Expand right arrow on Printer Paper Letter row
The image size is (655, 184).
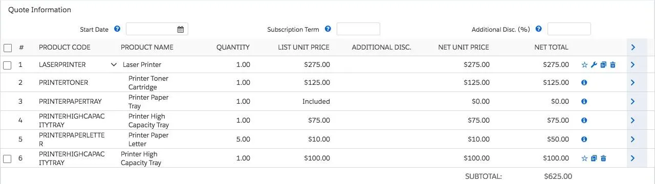coord(633,139)
